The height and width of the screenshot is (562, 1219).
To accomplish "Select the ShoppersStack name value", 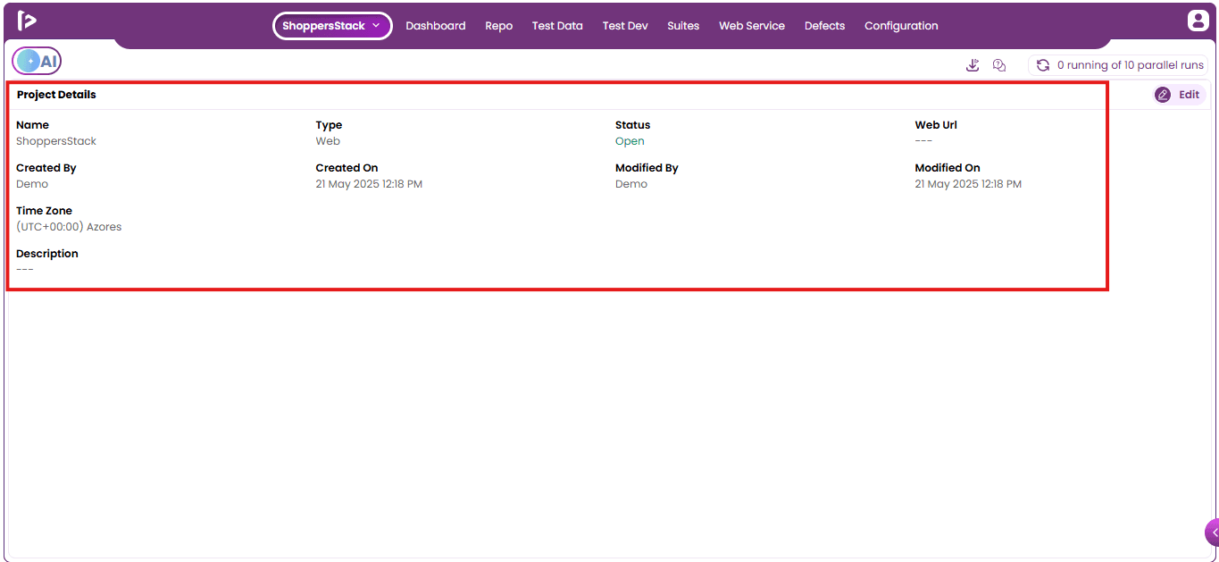I will tap(56, 141).
